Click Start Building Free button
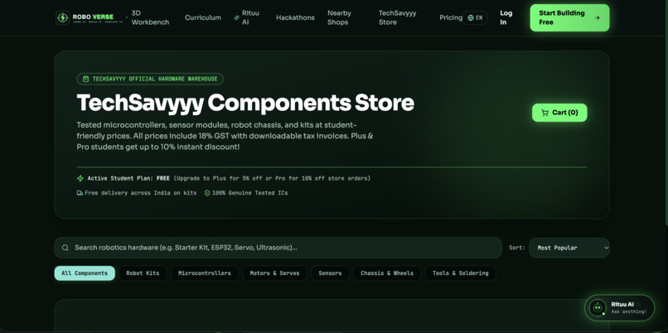Viewport: 668px width, 333px height. pyautogui.click(x=569, y=18)
